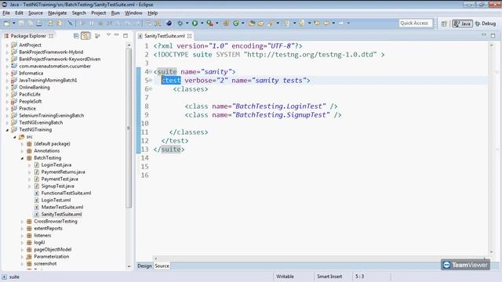502x282 pixels.
Task: Click the Back navigation arrow icon
Action: point(326,23)
